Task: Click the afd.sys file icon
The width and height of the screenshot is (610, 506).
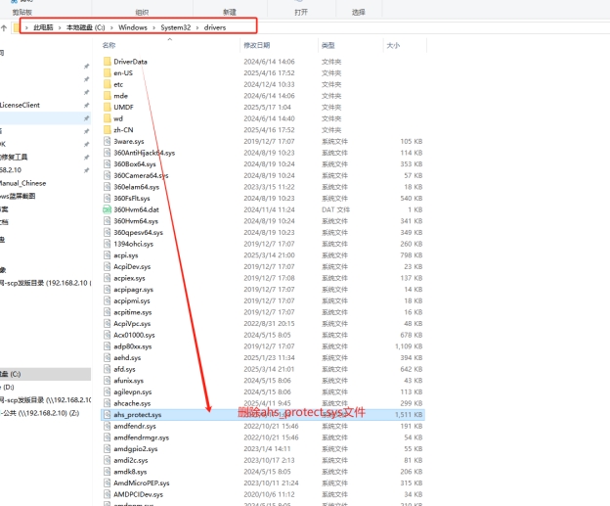Action: click(108, 369)
